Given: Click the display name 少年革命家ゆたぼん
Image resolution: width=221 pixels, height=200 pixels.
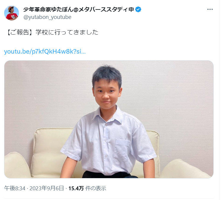Looking at the screenshot, I should 48,9.
